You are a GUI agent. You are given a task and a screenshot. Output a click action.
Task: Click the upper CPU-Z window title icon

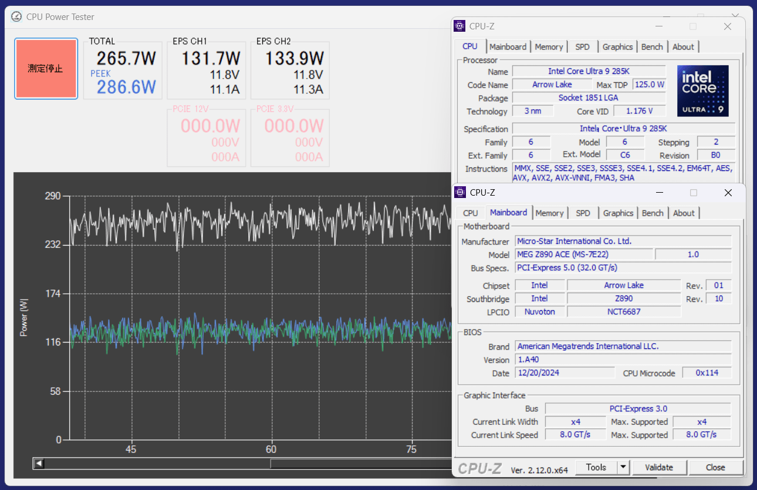tap(460, 26)
